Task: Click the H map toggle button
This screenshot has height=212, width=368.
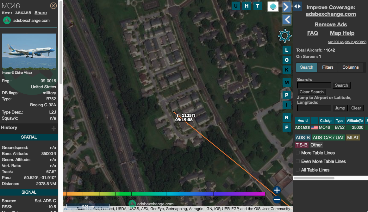Action: tap(247, 6)
